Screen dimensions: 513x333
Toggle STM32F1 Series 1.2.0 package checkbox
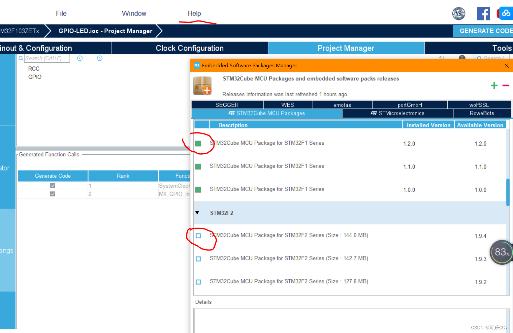(198, 143)
